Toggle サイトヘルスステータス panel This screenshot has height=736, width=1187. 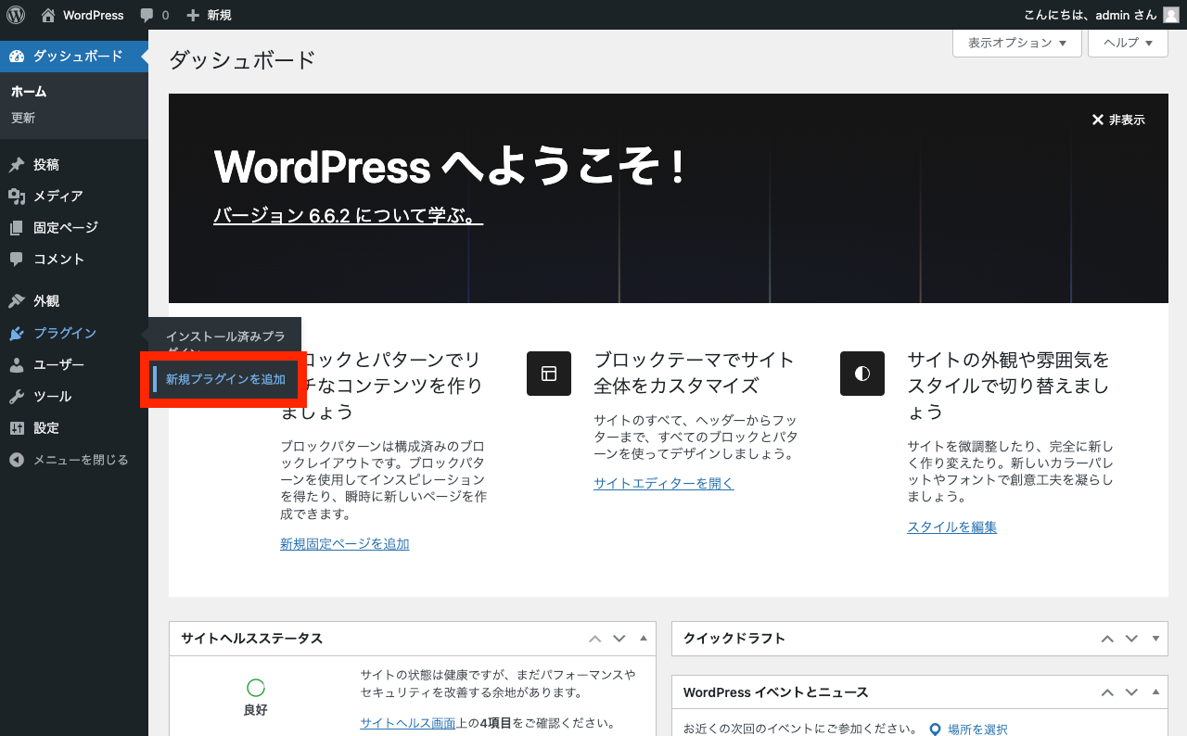(x=644, y=639)
